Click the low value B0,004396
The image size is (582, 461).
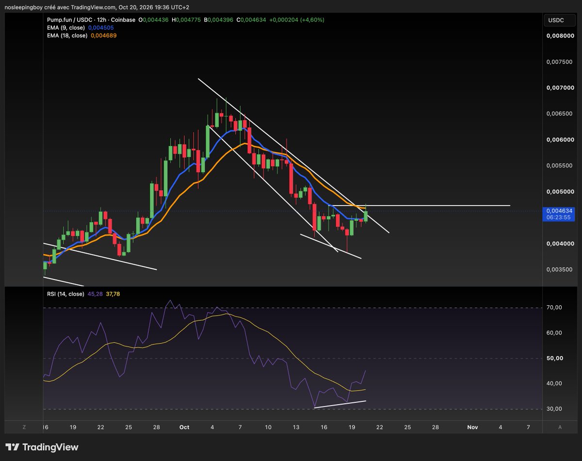point(219,20)
